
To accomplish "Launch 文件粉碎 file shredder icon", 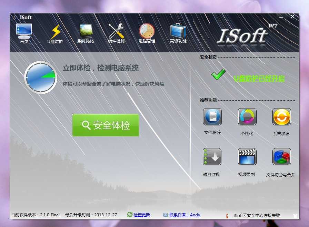I will 212,117.
